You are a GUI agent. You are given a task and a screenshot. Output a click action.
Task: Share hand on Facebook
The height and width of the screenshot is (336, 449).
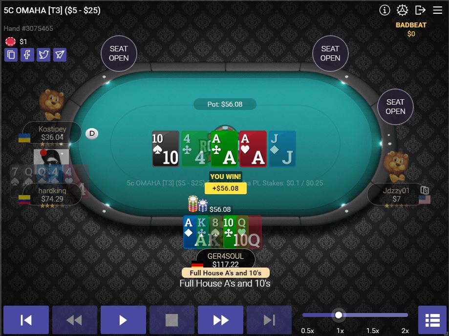pyautogui.click(x=27, y=55)
